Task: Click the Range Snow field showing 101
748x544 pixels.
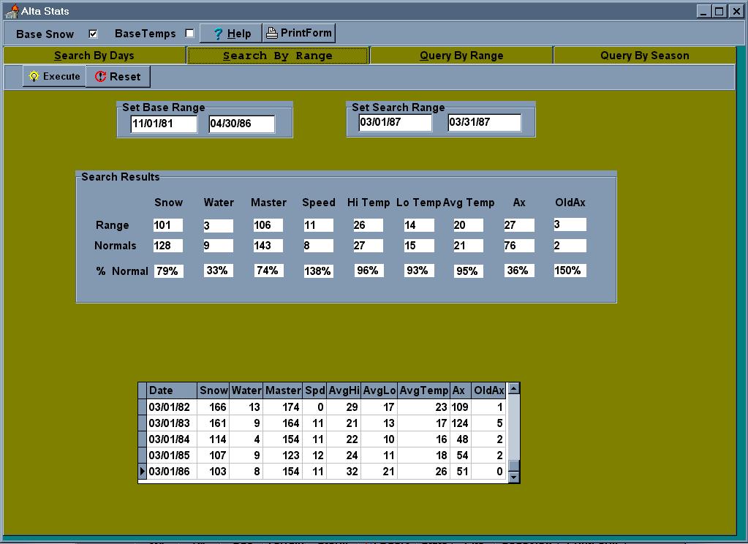Action: tap(168, 225)
